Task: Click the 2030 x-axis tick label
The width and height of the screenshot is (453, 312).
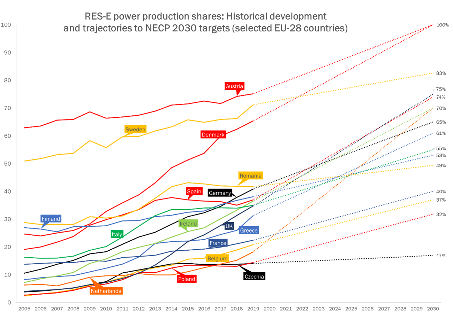Action: click(433, 309)
